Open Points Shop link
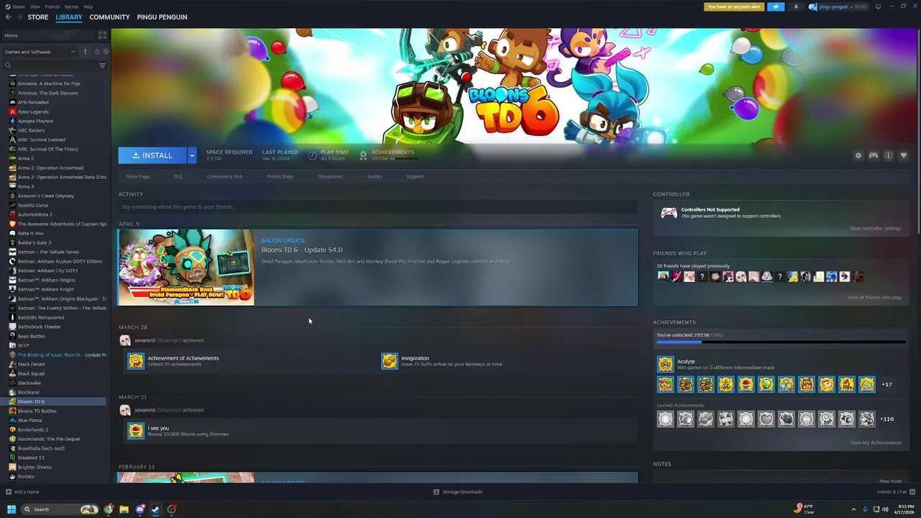 point(280,176)
